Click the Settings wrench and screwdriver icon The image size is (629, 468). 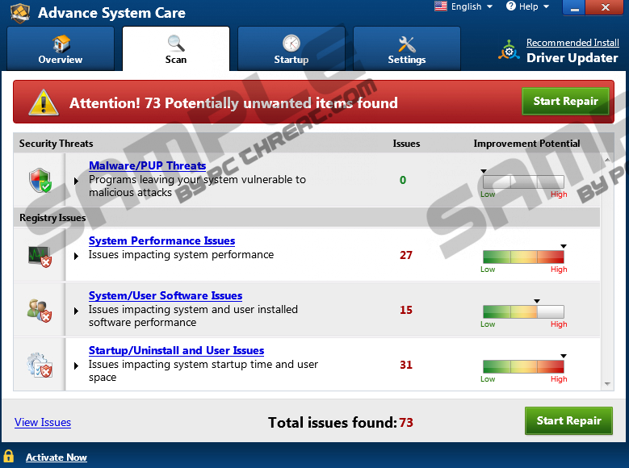point(407,44)
